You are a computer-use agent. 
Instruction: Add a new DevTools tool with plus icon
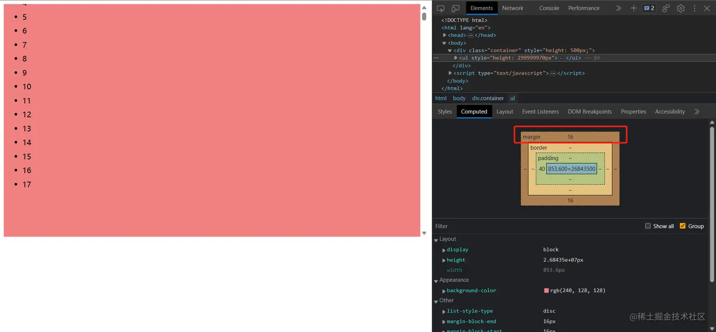coord(633,8)
